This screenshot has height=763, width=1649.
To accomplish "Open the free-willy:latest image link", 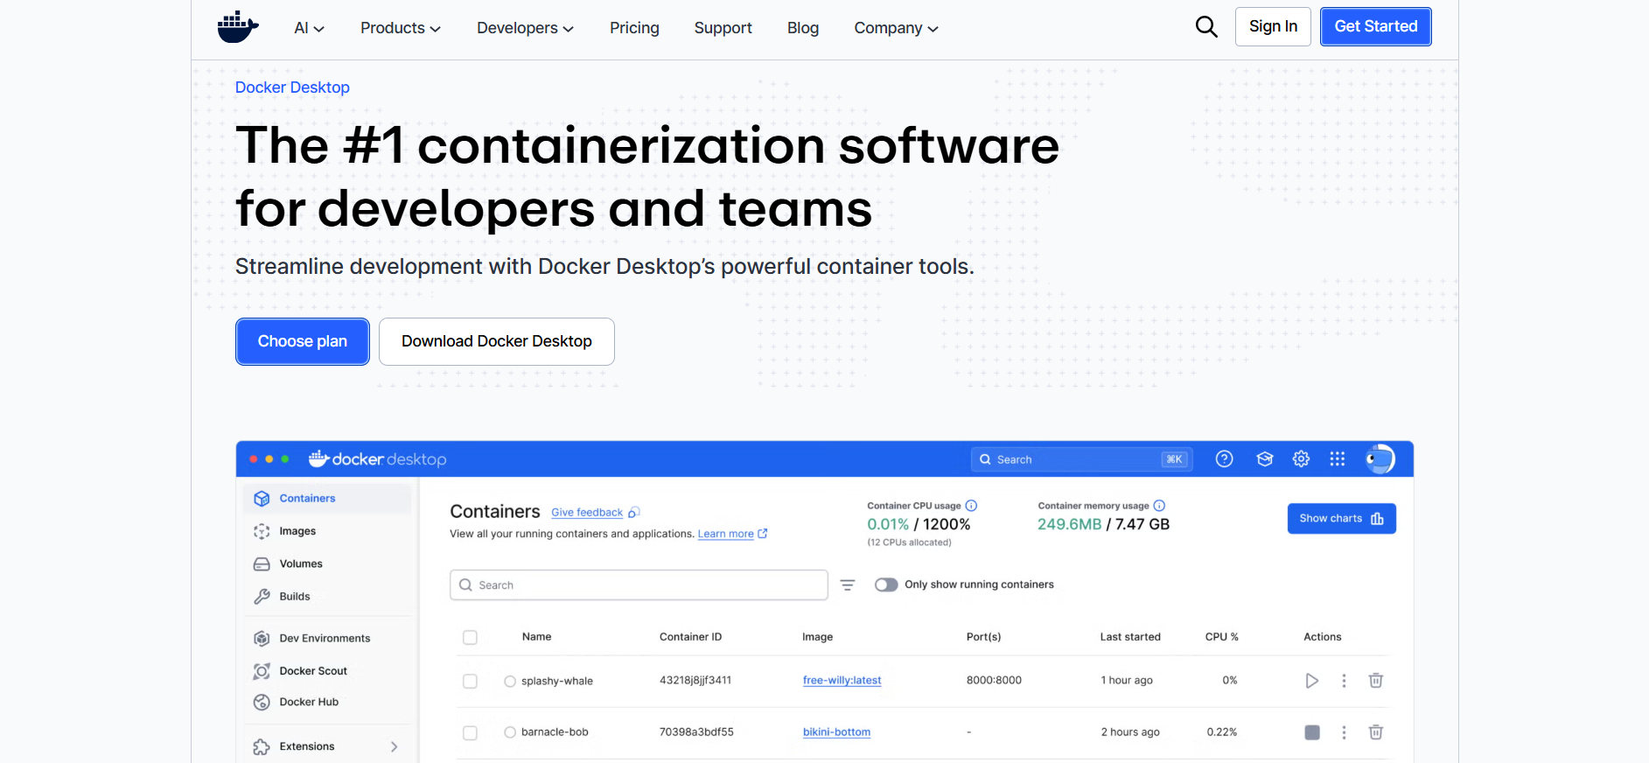I will click(x=842, y=681).
